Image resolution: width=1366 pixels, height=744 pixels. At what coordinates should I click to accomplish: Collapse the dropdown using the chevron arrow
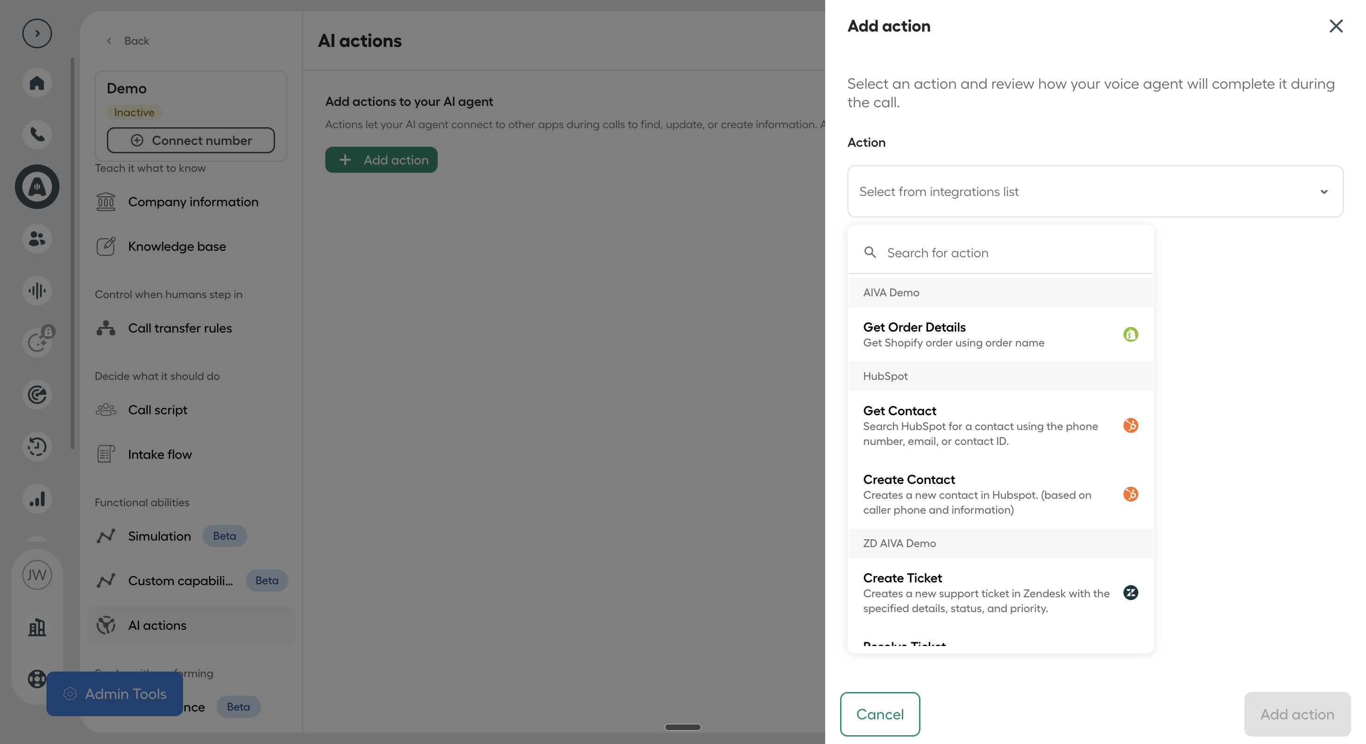pyautogui.click(x=1324, y=192)
